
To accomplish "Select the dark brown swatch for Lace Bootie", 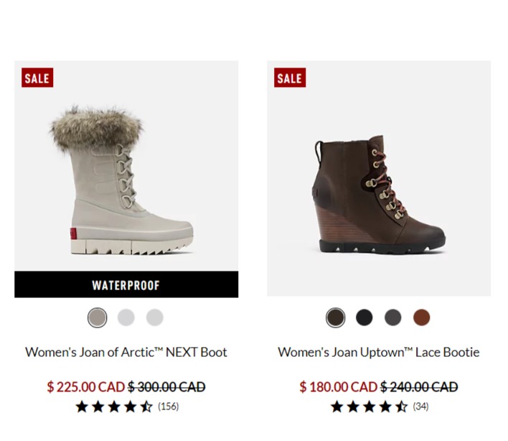I will 335,317.
